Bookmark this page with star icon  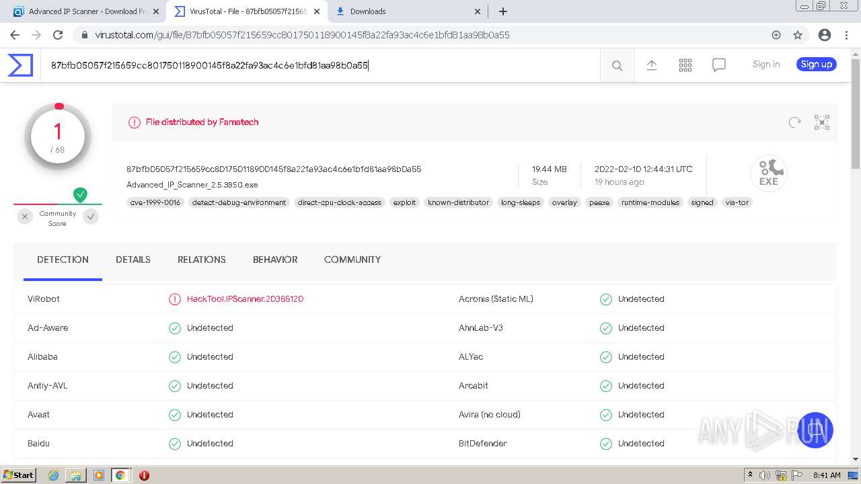pos(798,35)
